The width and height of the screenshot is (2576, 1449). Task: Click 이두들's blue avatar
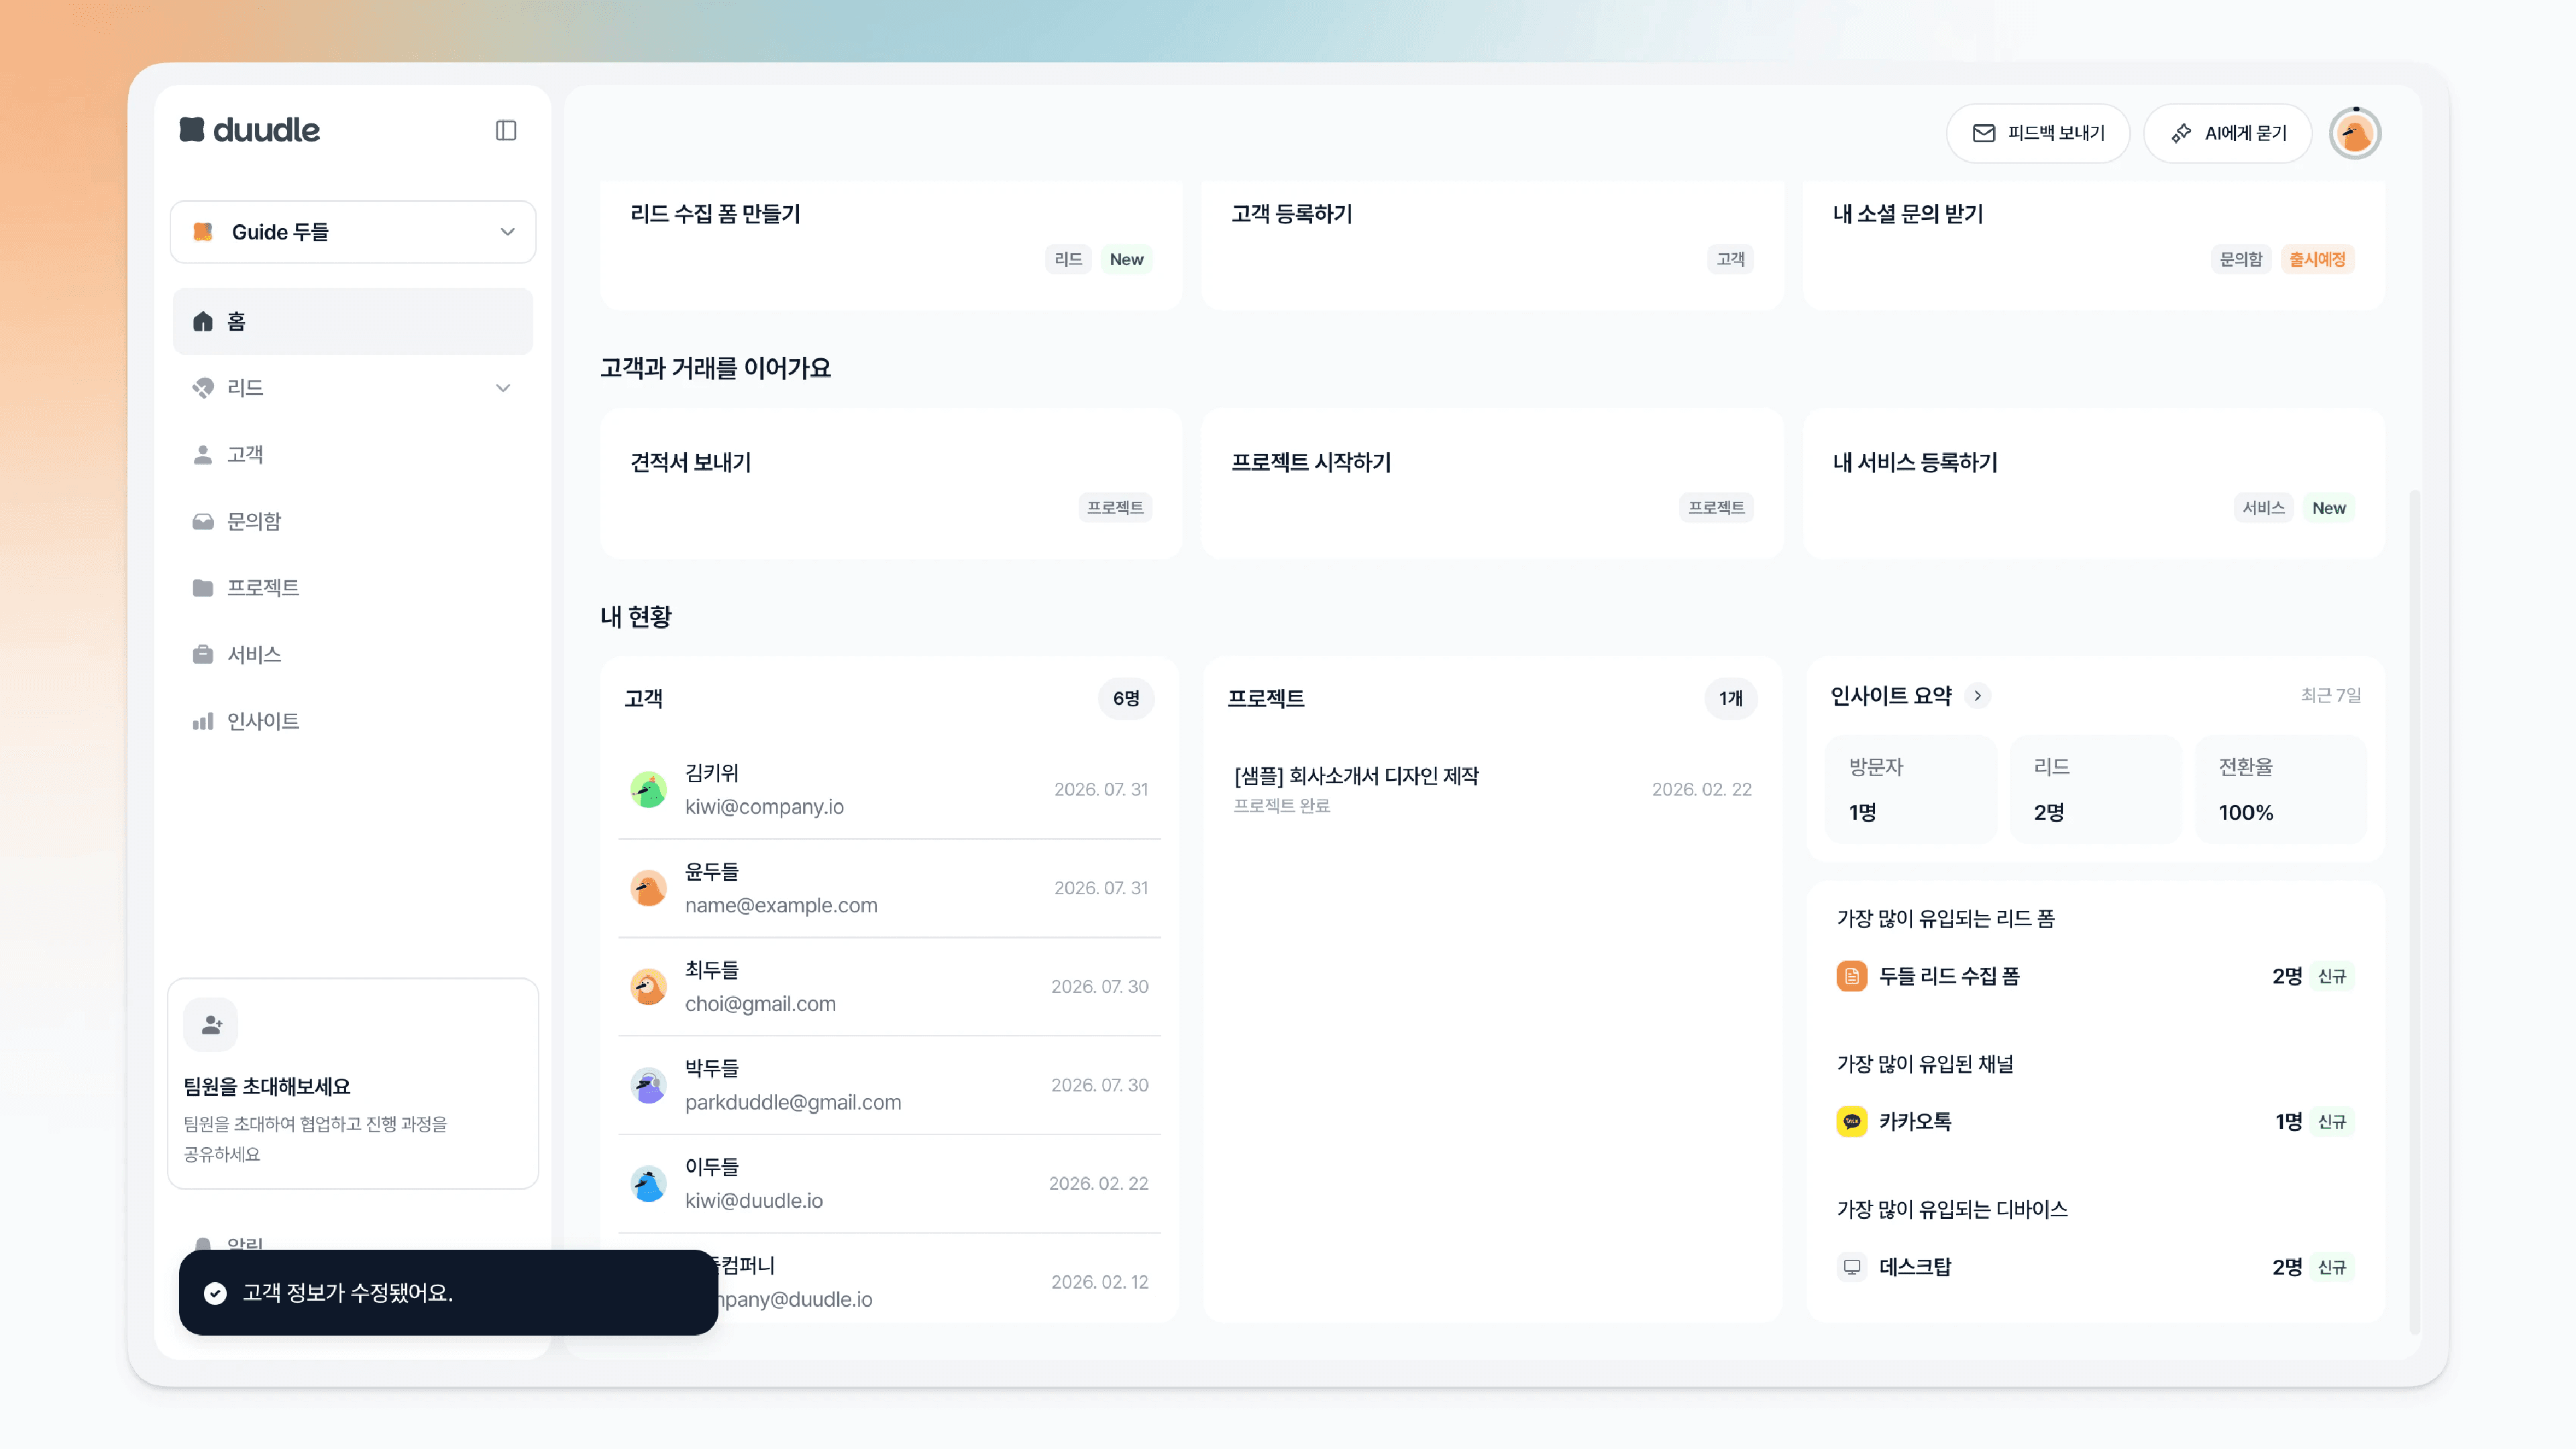648,1184
